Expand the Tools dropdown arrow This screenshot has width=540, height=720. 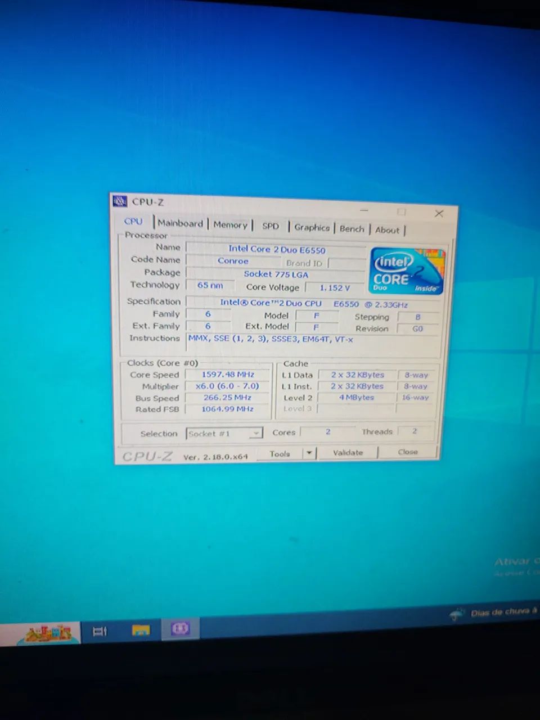(x=309, y=453)
